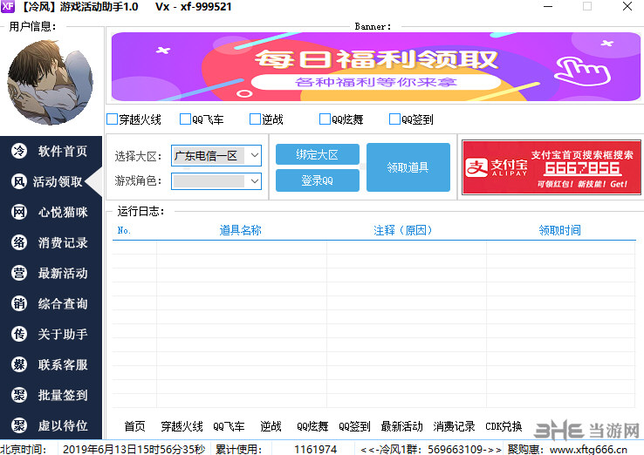Switch to the bottom 最新活动 tab
The height and width of the screenshot is (455, 644).
[x=401, y=426]
